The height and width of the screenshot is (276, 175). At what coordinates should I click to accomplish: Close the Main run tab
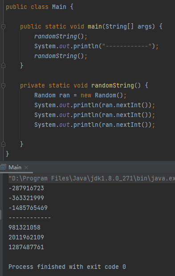pos(26,167)
